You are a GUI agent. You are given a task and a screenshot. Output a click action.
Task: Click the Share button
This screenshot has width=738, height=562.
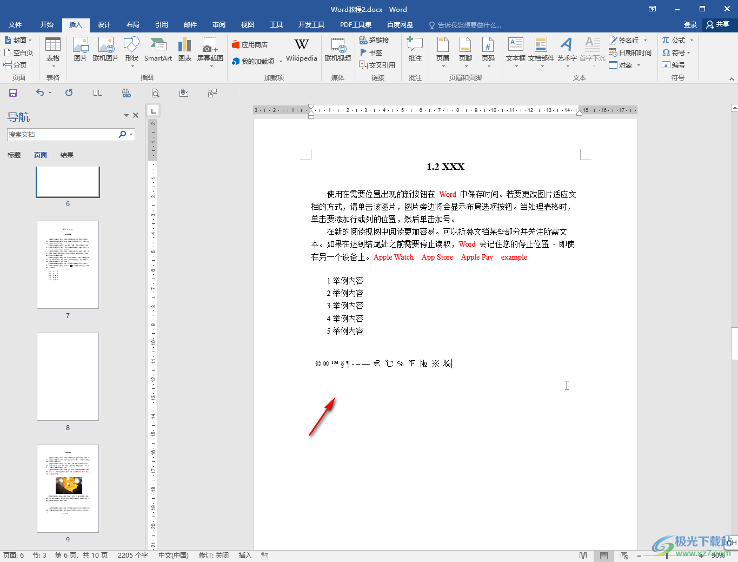tap(719, 25)
